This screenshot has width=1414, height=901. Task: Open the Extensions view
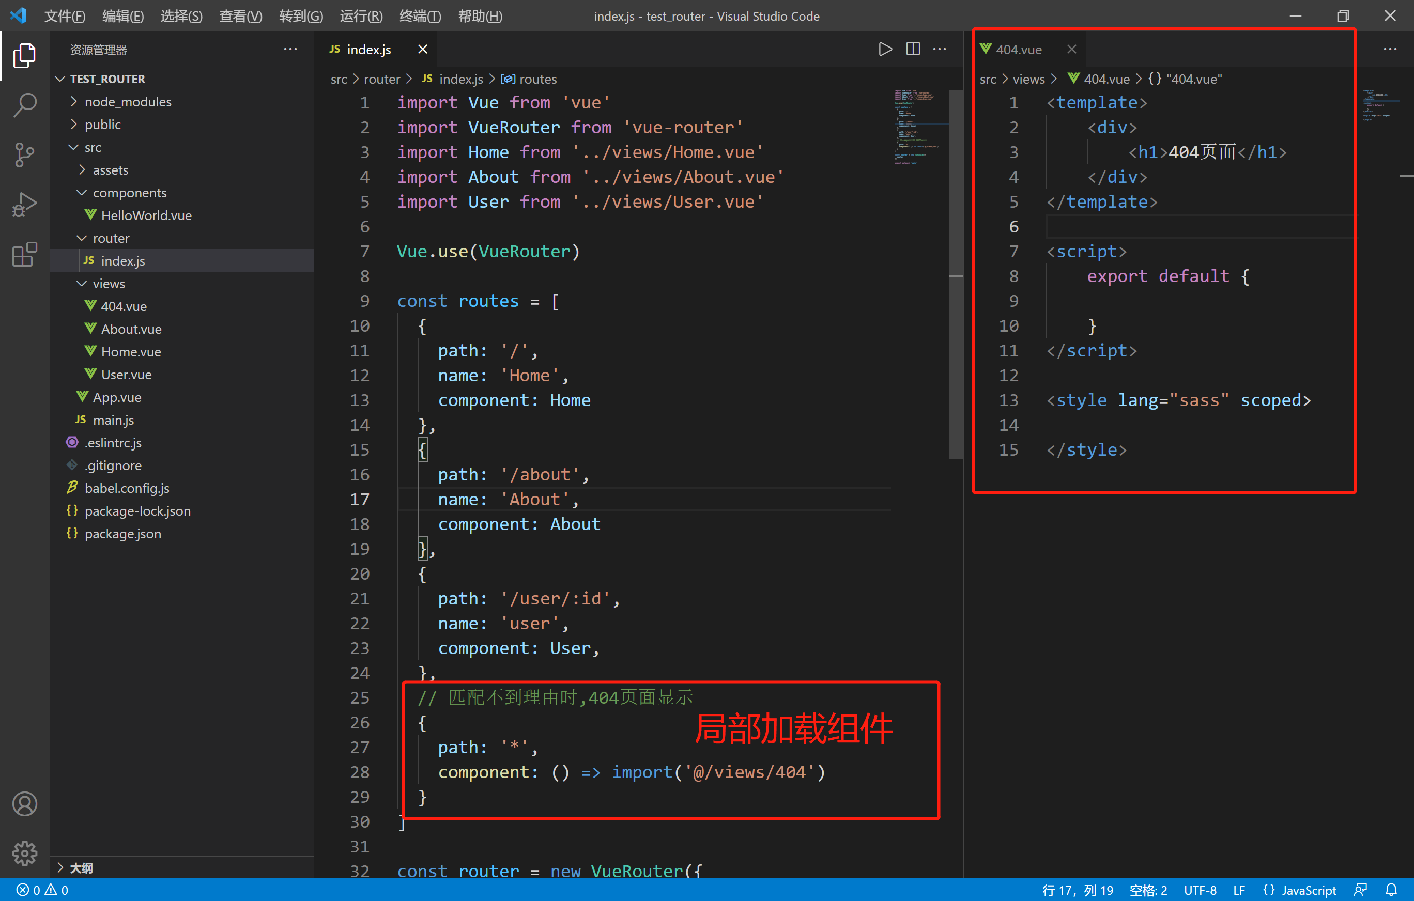[25, 255]
